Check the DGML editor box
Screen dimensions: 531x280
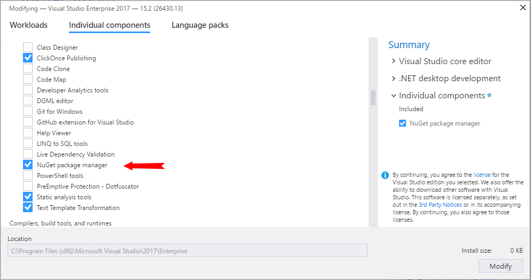pos(28,100)
